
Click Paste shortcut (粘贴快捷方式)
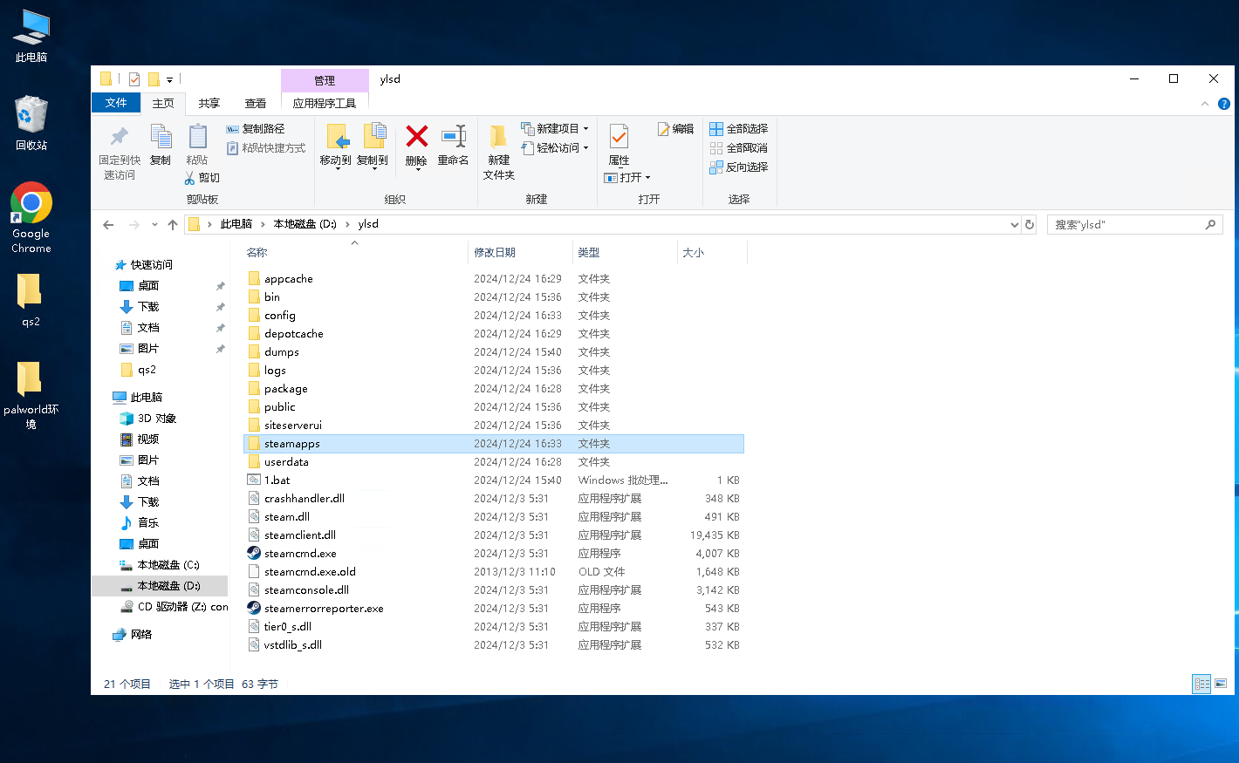pos(266,148)
